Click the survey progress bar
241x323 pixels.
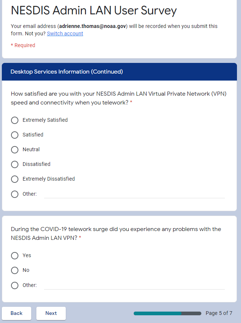(x=167, y=313)
